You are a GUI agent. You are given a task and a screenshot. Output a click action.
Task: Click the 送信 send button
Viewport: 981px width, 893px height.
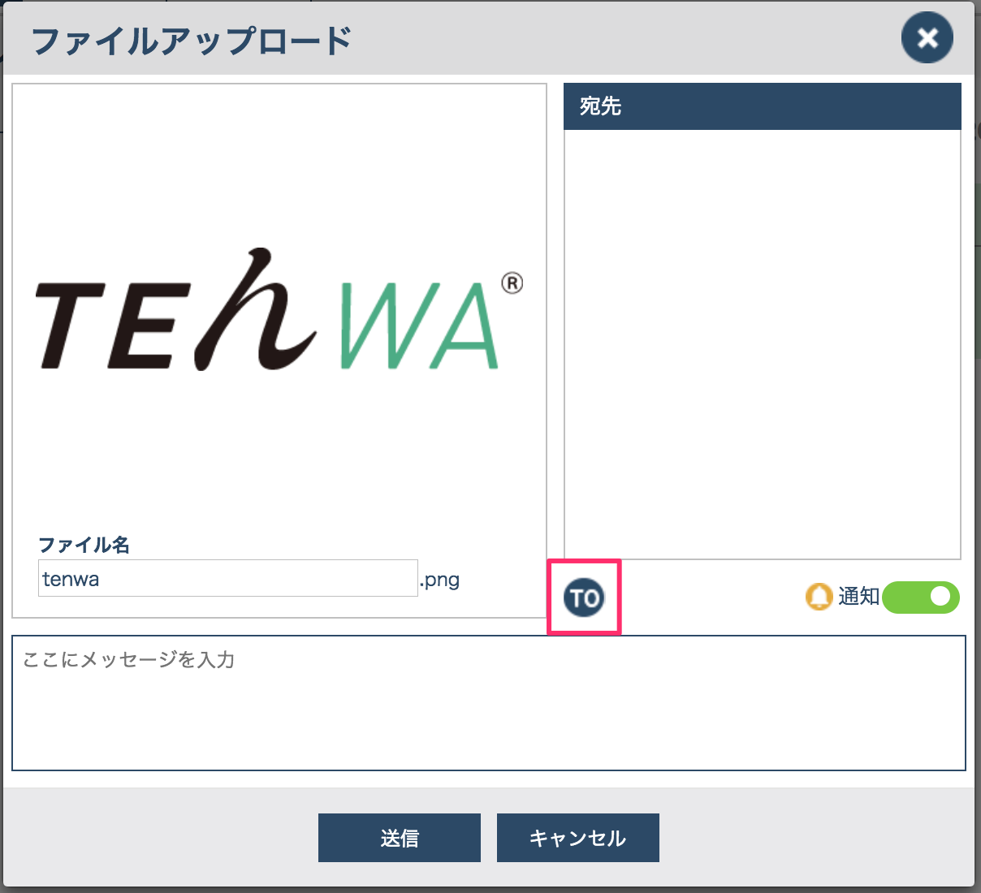pos(400,838)
